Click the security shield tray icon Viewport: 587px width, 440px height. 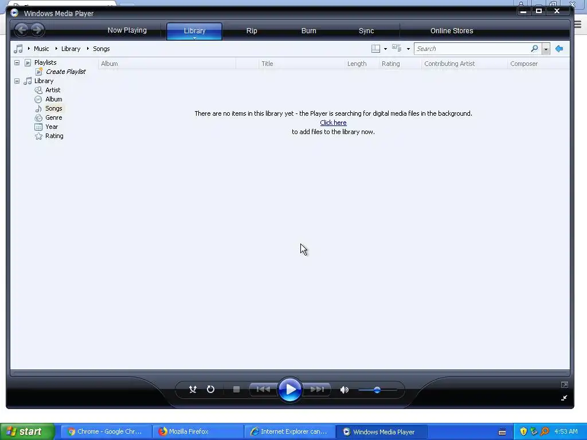point(523,431)
